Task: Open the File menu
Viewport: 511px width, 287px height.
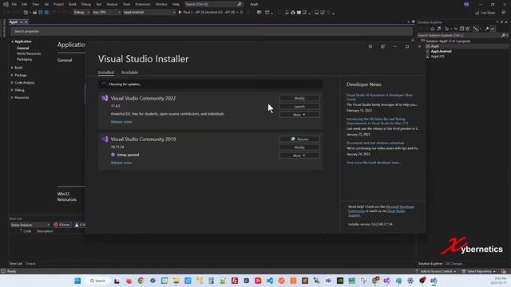Action: (14, 4)
